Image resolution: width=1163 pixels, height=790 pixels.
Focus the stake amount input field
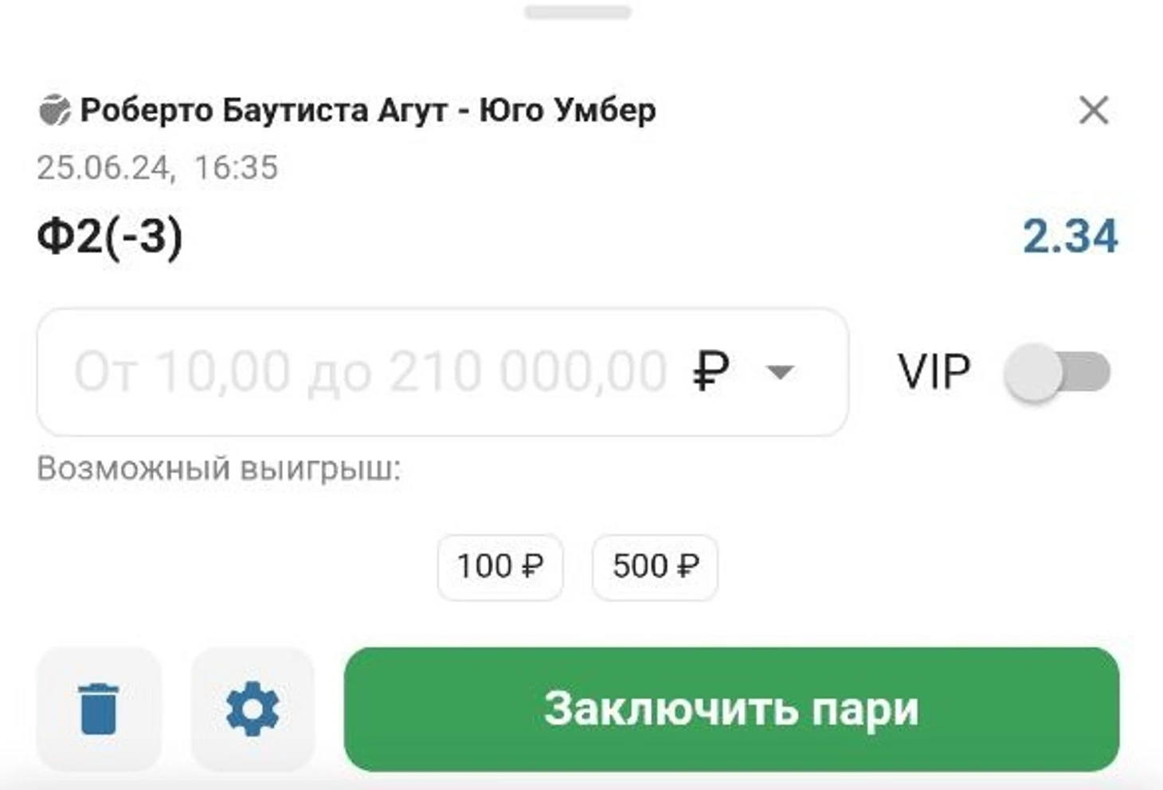click(x=442, y=372)
